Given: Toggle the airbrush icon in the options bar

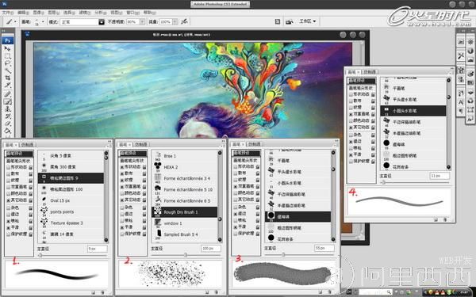Looking at the screenshot, I should (184, 21).
